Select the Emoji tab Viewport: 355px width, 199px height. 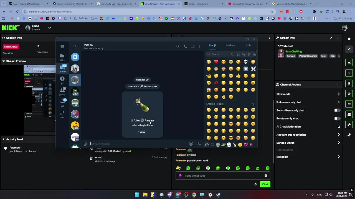click(x=212, y=45)
